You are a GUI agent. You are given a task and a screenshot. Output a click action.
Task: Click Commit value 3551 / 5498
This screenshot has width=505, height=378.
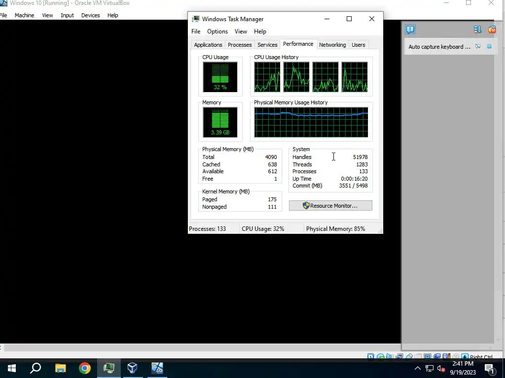353,186
